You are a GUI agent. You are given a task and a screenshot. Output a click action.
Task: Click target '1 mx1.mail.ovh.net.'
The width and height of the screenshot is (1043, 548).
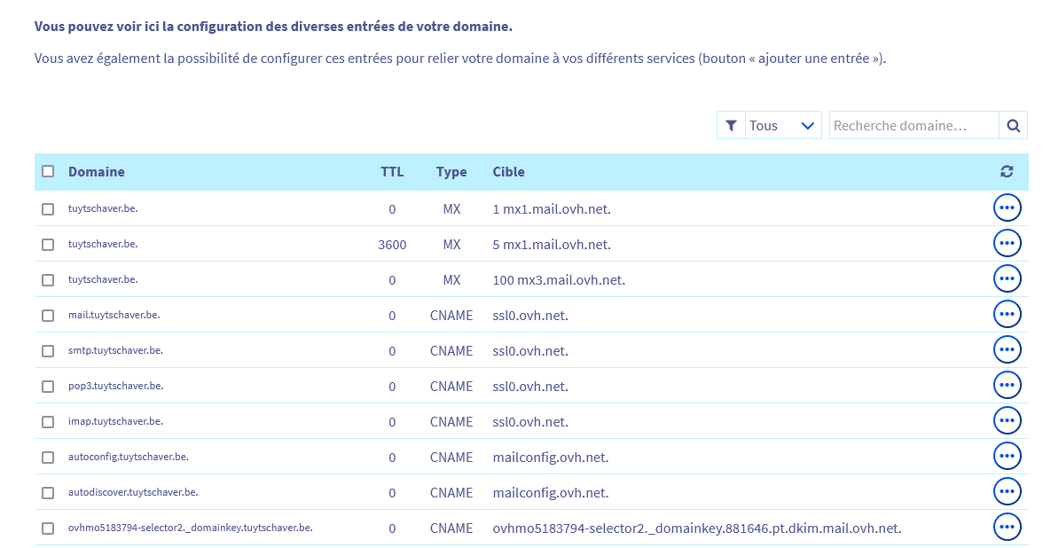(x=552, y=209)
